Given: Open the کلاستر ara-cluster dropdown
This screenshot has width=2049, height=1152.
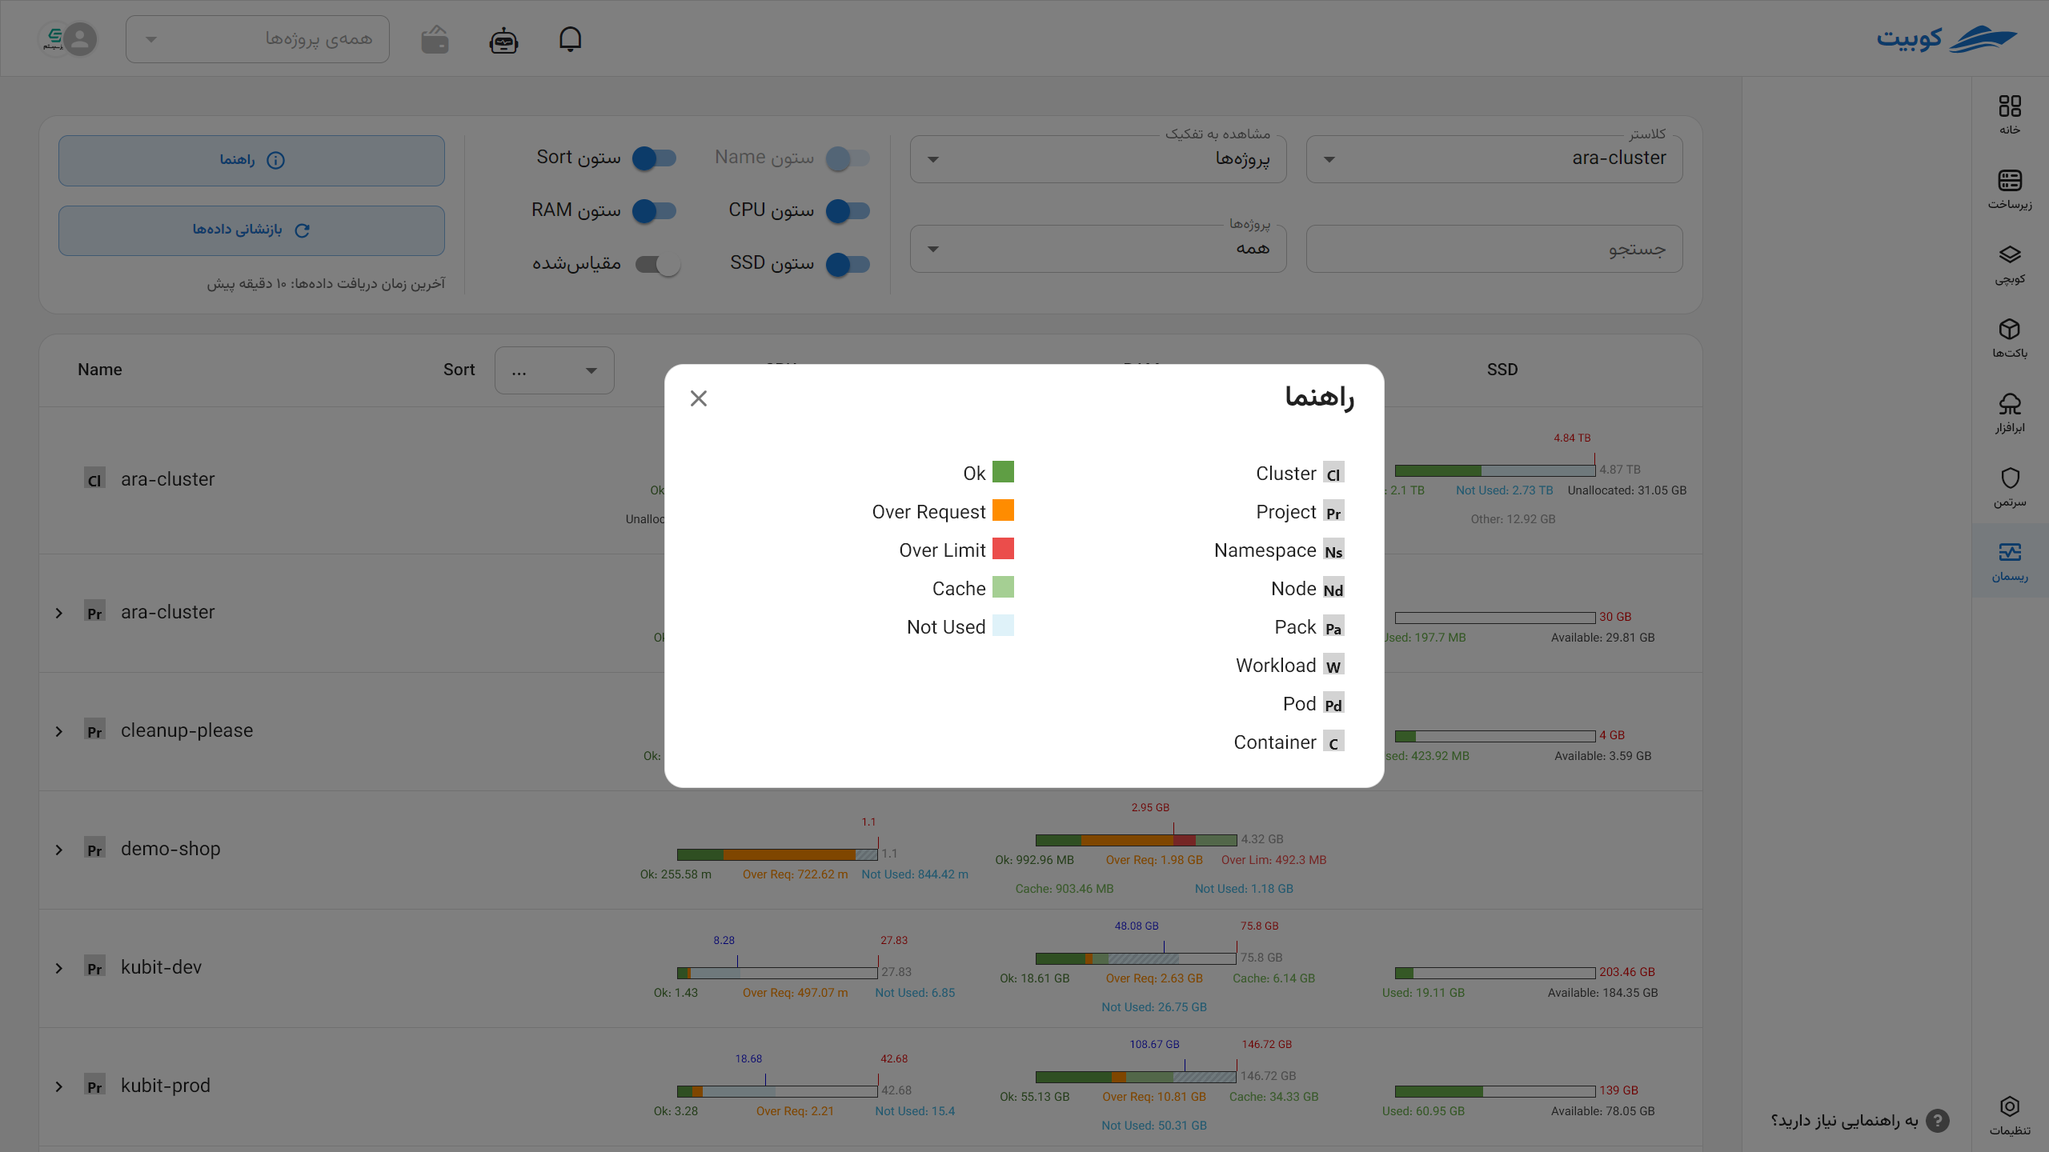Looking at the screenshot, I should pyautogui.click(x=1494, y=158).
